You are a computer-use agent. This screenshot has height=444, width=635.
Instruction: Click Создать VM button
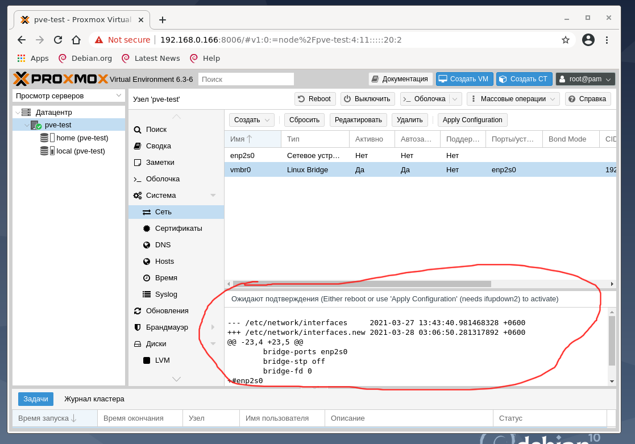pos(464,79)
